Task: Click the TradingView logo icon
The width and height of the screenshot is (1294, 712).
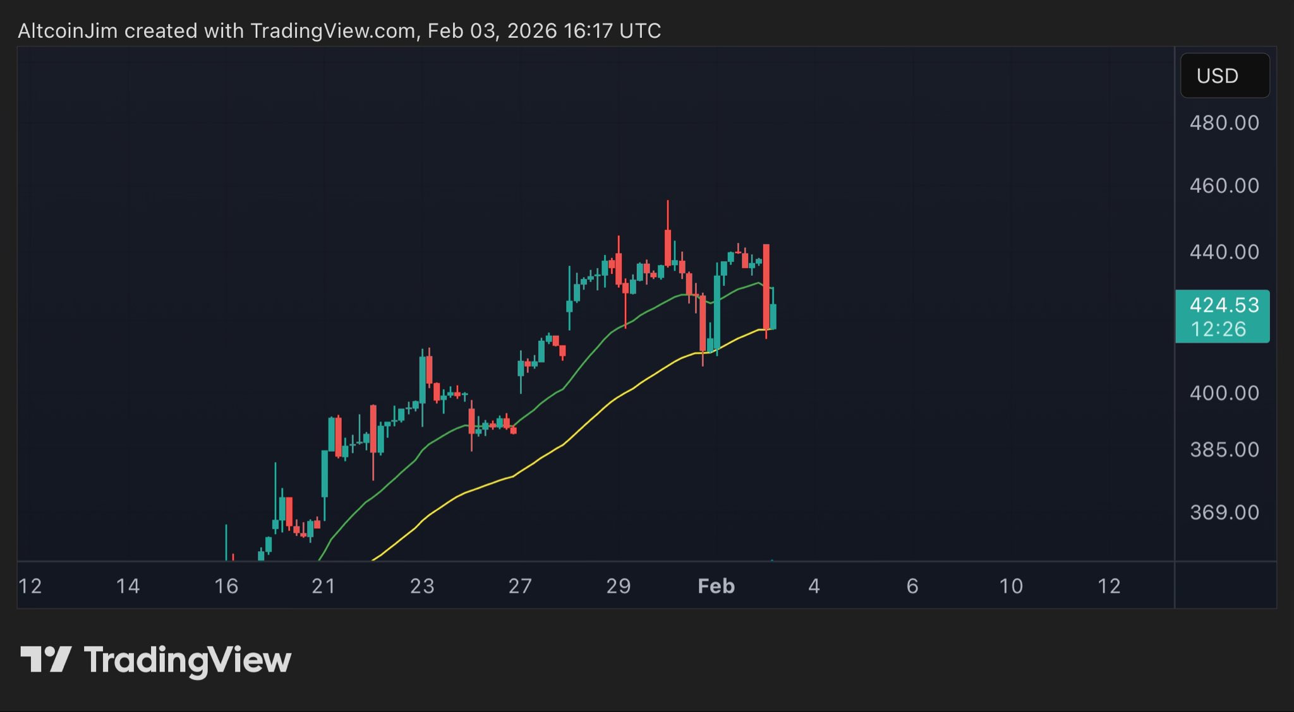Action: tap(45, 660)
